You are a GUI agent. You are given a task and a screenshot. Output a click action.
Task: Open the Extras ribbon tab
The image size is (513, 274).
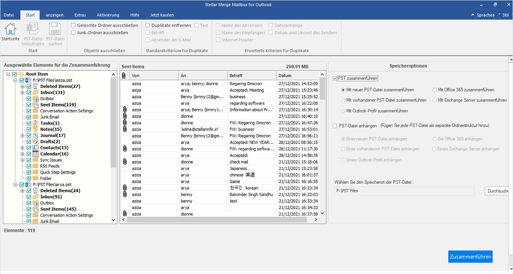tap(80, 15)
